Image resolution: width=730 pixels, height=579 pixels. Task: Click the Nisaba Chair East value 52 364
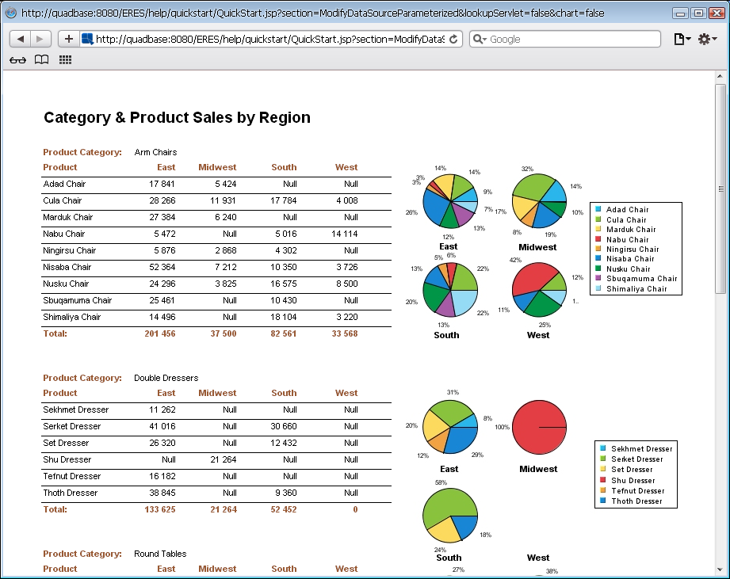point(162,267)
